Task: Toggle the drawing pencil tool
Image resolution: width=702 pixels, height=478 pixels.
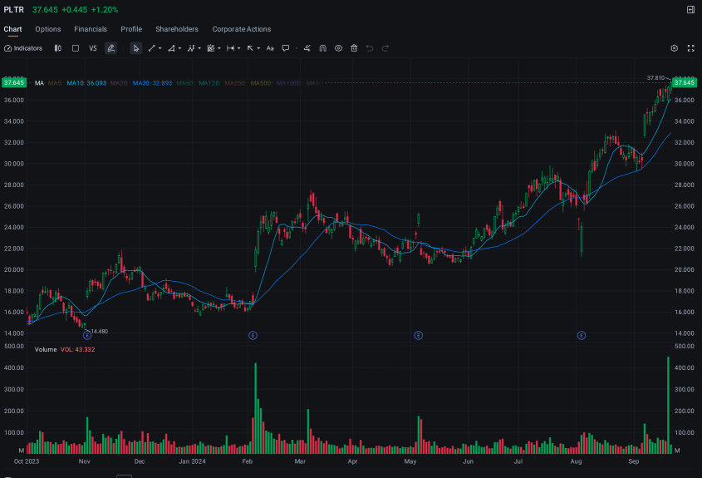Action: tap(110, 48)
